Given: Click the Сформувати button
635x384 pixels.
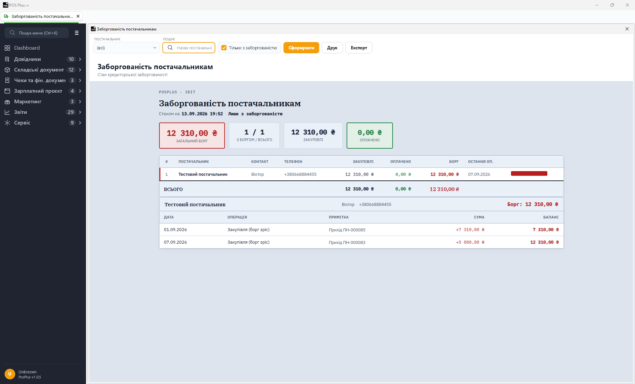Looking at the screenshot, I should coord(301,48).
